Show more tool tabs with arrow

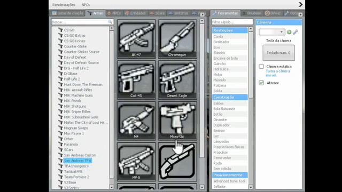point(300,14)
